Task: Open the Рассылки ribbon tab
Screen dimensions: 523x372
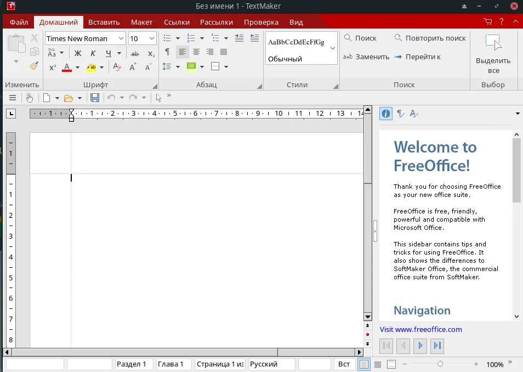Action: point(216,22)
